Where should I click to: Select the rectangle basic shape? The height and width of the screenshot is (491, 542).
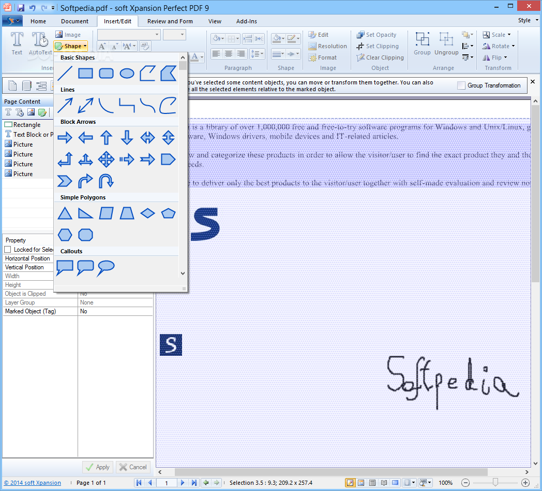tap(85, 74)
